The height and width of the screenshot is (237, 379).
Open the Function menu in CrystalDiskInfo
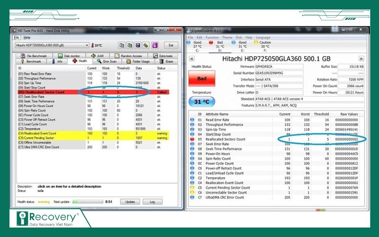[x=212, y=37]
